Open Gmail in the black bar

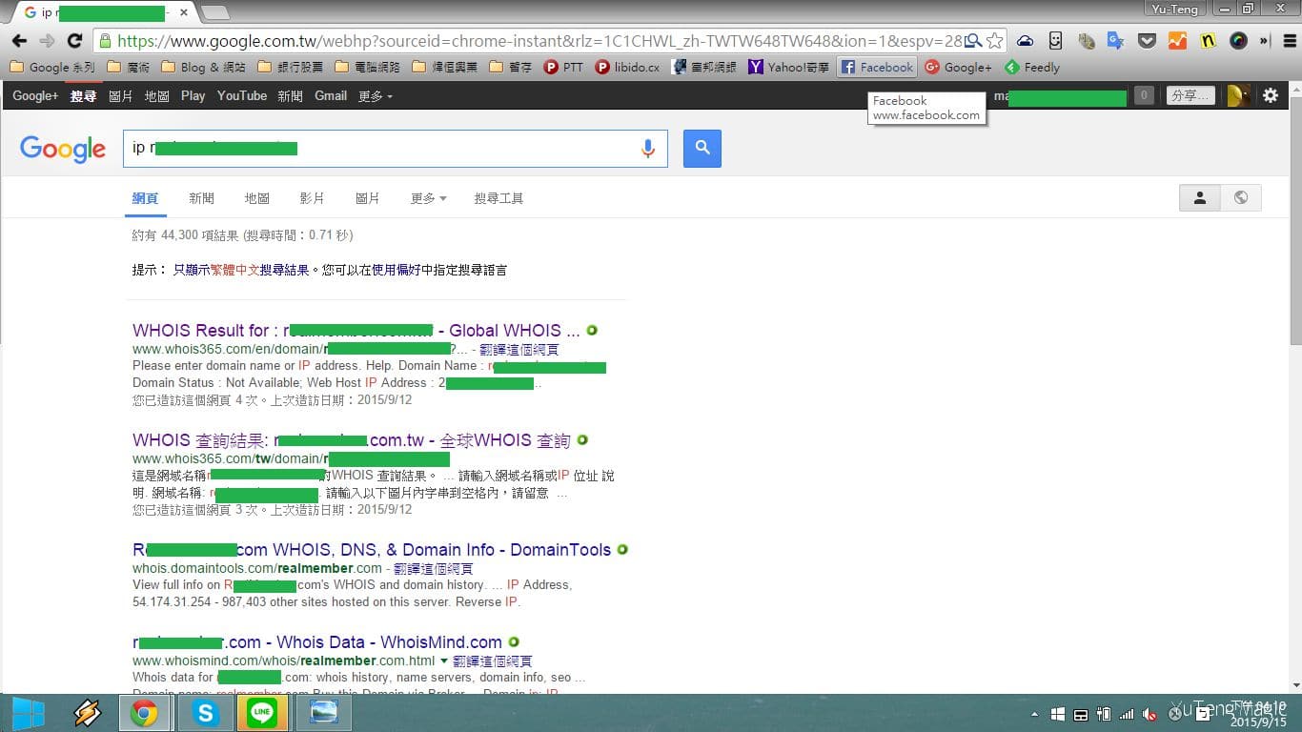(331, 96)
